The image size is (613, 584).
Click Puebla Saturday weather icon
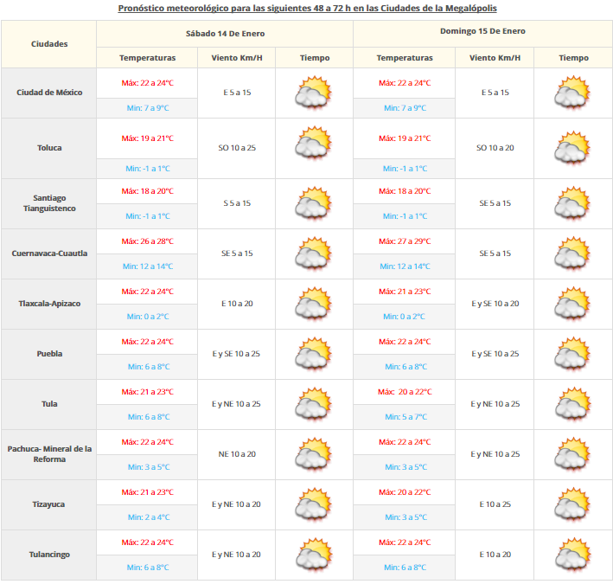(314, 354)
